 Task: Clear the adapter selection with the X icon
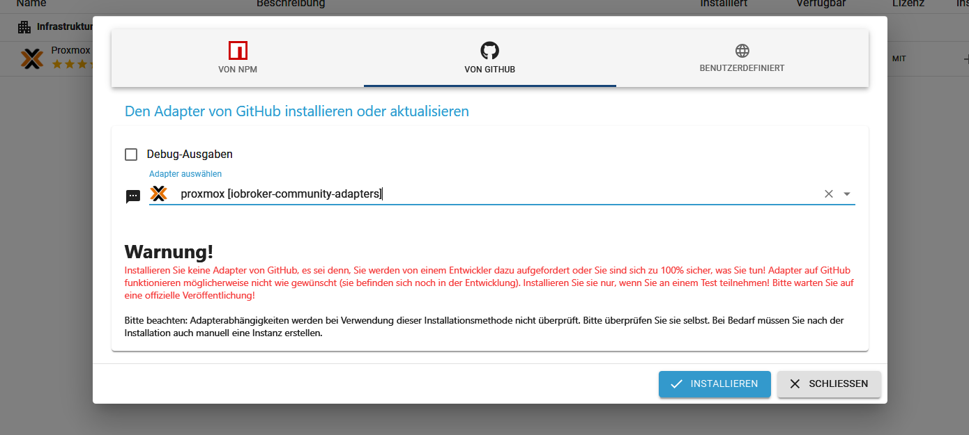click(x=828, y=193)
